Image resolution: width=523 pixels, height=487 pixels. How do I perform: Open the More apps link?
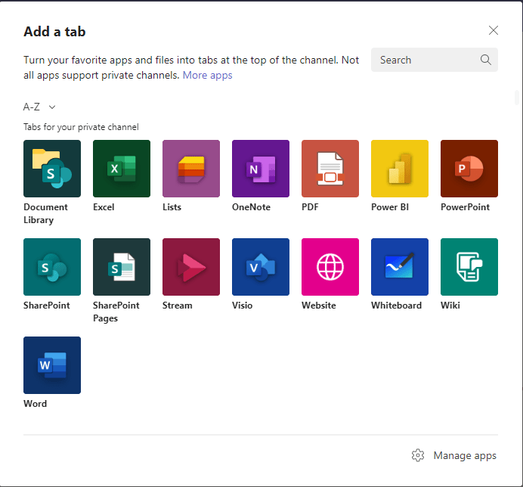coord(208,76)
